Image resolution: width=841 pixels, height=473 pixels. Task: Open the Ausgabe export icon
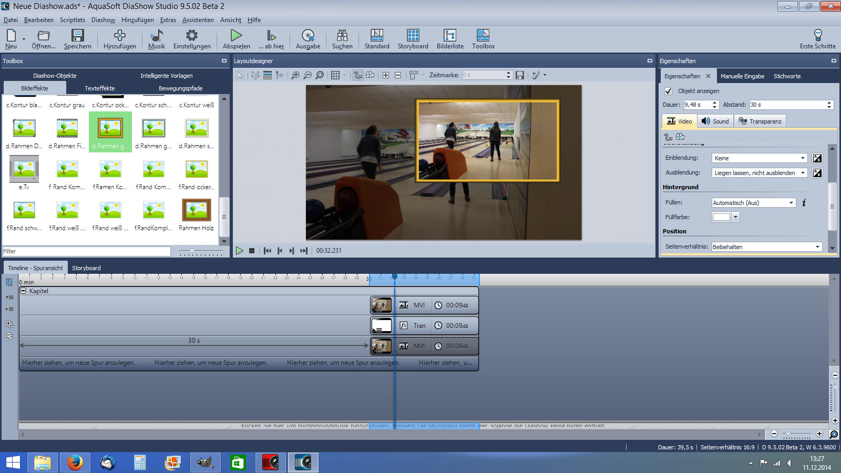click(308, 36)
